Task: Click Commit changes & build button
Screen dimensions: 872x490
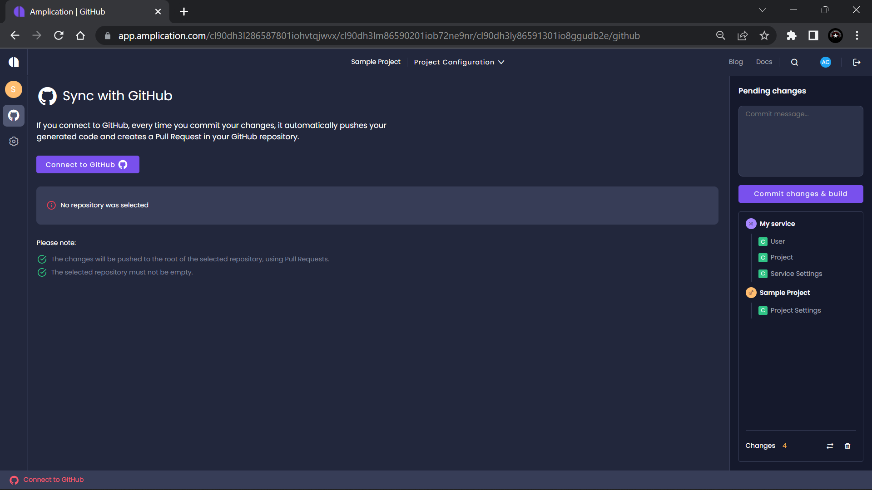Action: pyautogui.click(x=800, y=194)
